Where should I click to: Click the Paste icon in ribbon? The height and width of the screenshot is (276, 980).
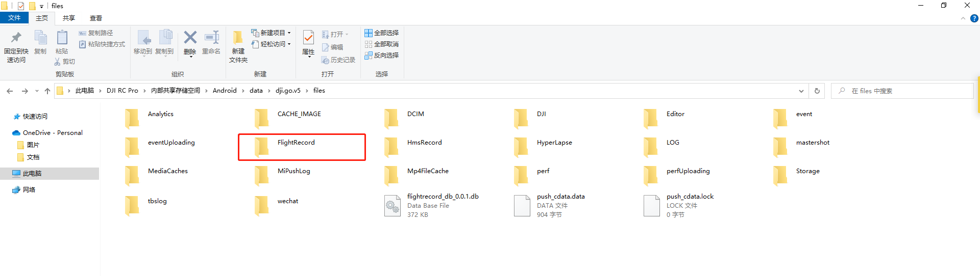coord(62,38)
